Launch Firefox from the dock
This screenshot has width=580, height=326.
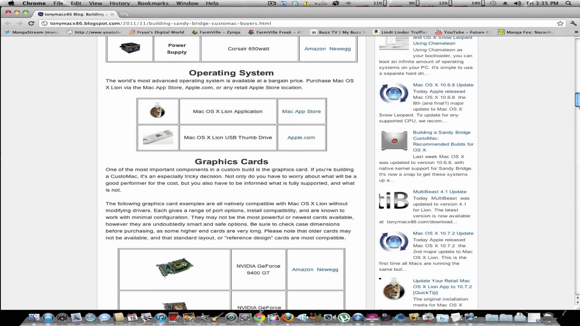287,317
